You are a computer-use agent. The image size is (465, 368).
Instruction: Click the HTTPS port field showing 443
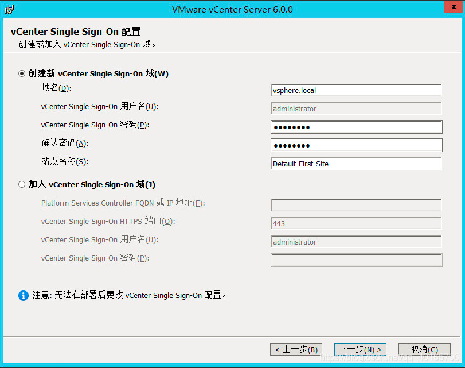click(x=356, y=223)
